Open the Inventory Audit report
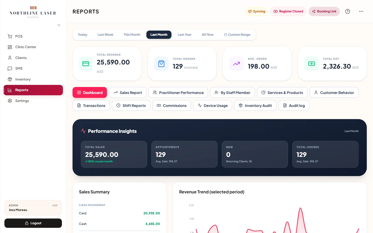 tap(255, 105)
